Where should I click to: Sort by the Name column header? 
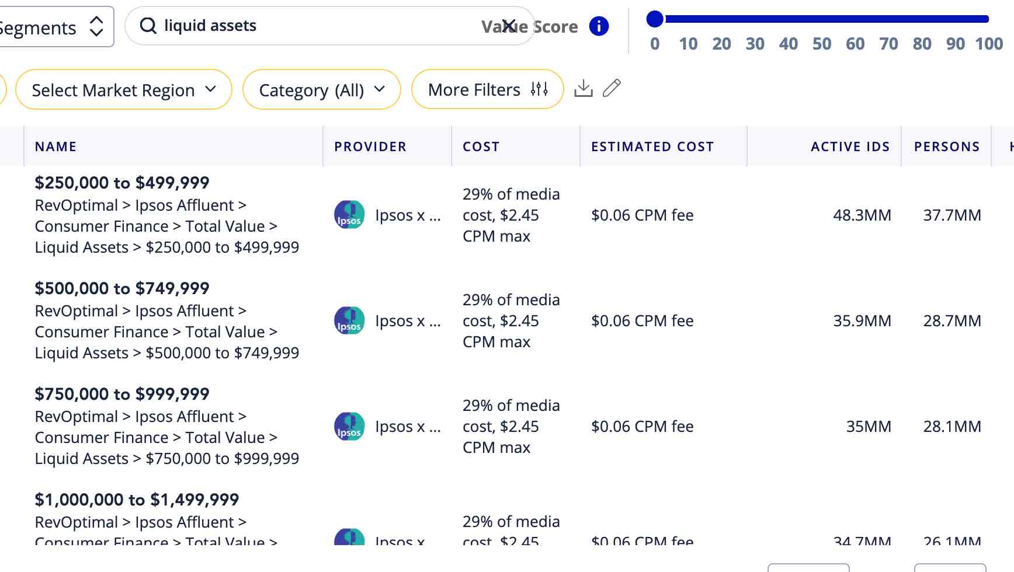pyautogui.click(x=55, y=147)
